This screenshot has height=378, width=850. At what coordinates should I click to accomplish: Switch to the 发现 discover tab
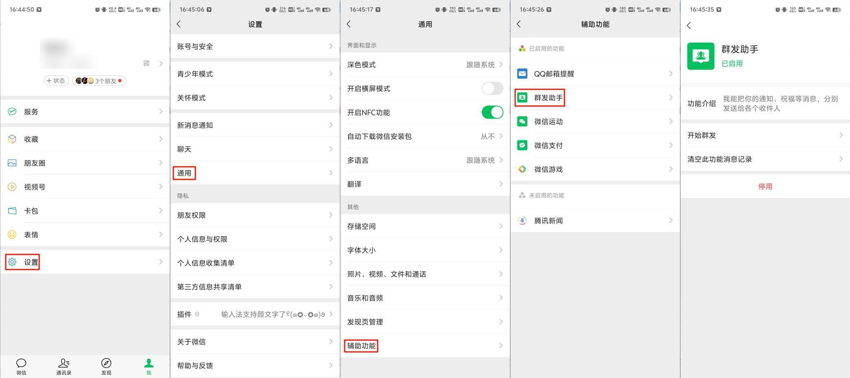click(x=106, y=366)
